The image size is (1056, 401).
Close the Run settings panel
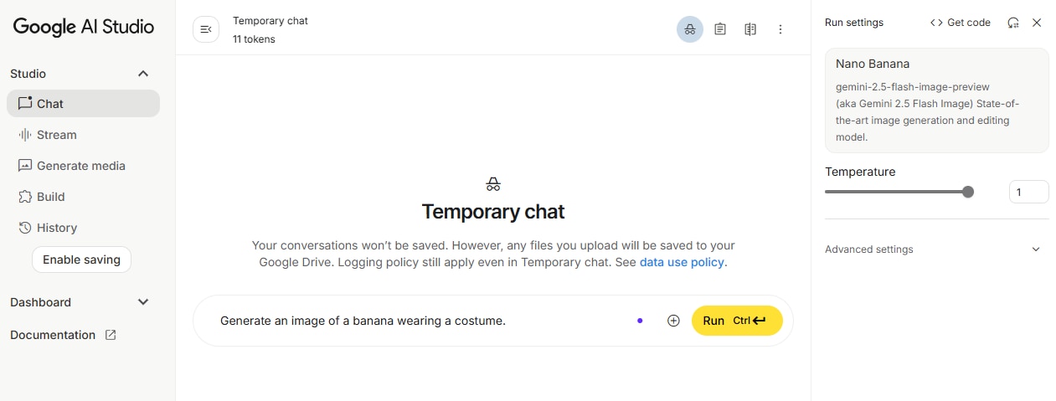pos(1037,23)
